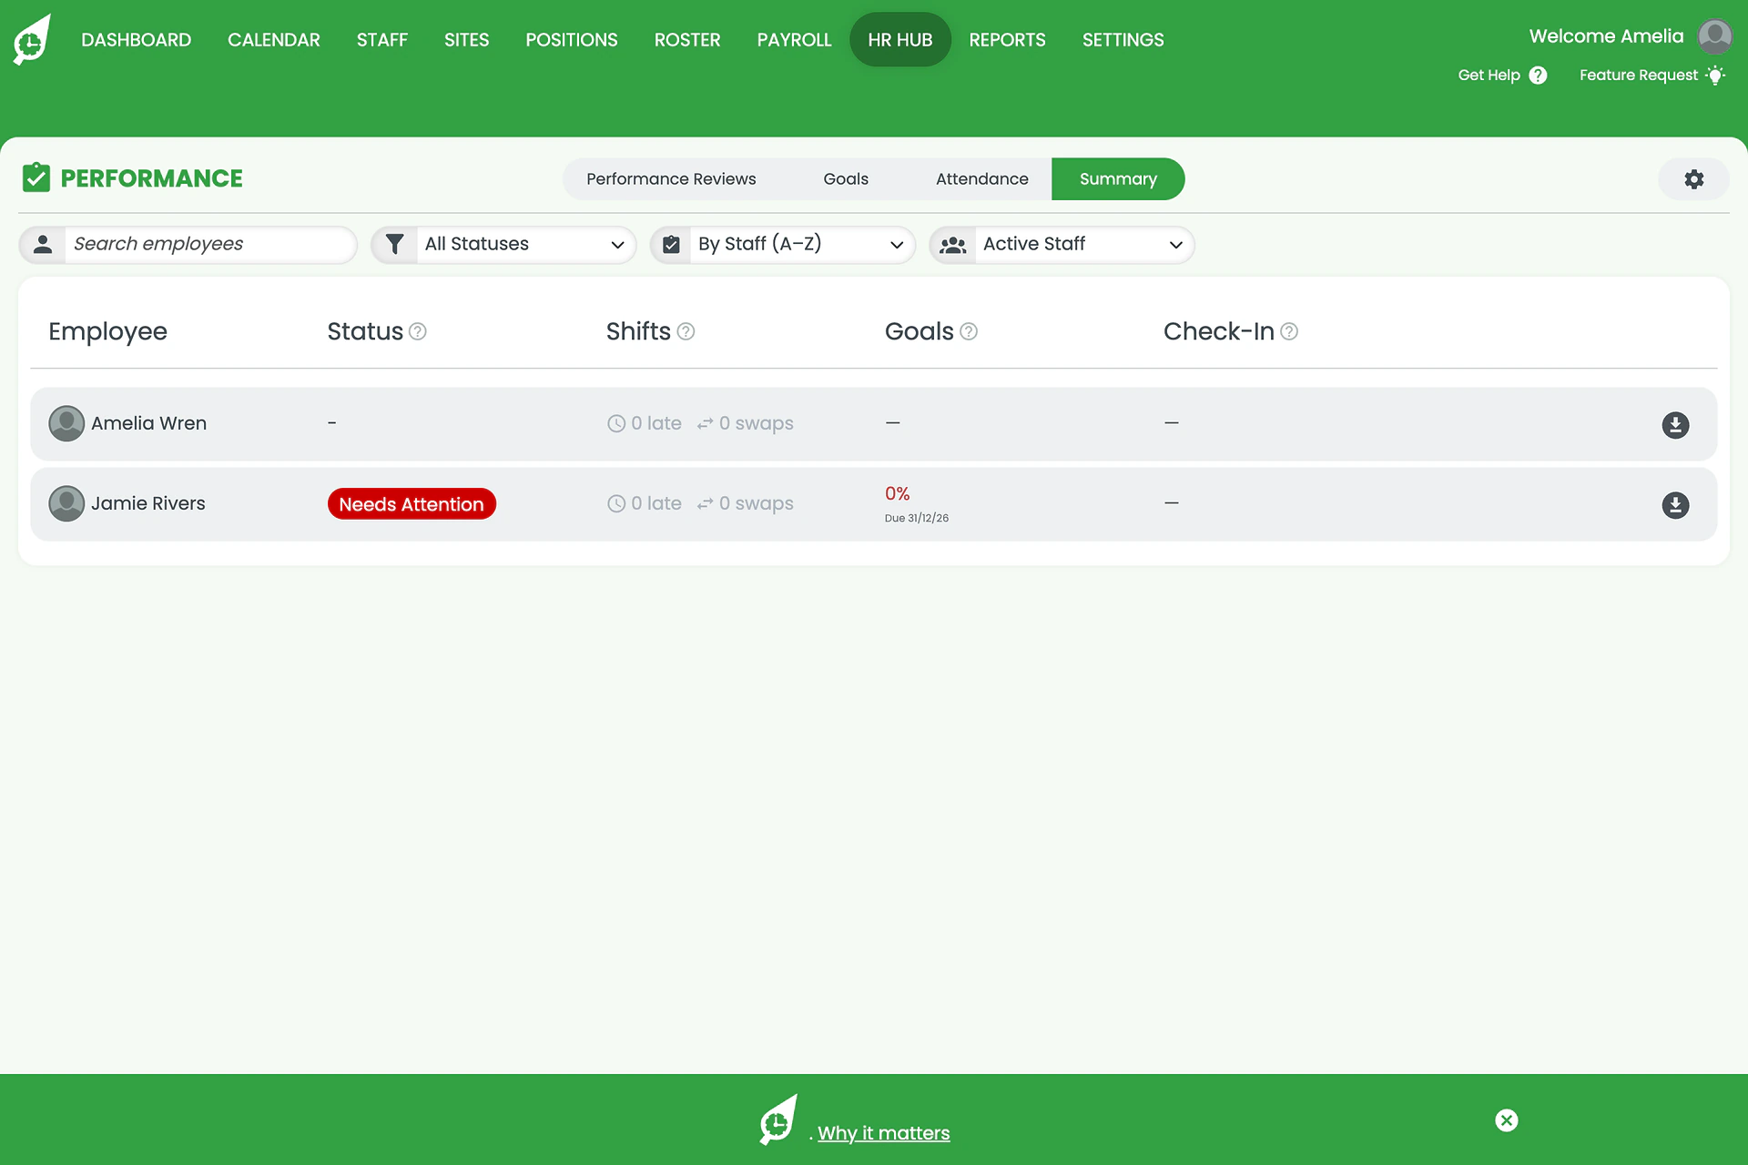
Task: Click the app logo in the top bar
Action: (32, 40)
